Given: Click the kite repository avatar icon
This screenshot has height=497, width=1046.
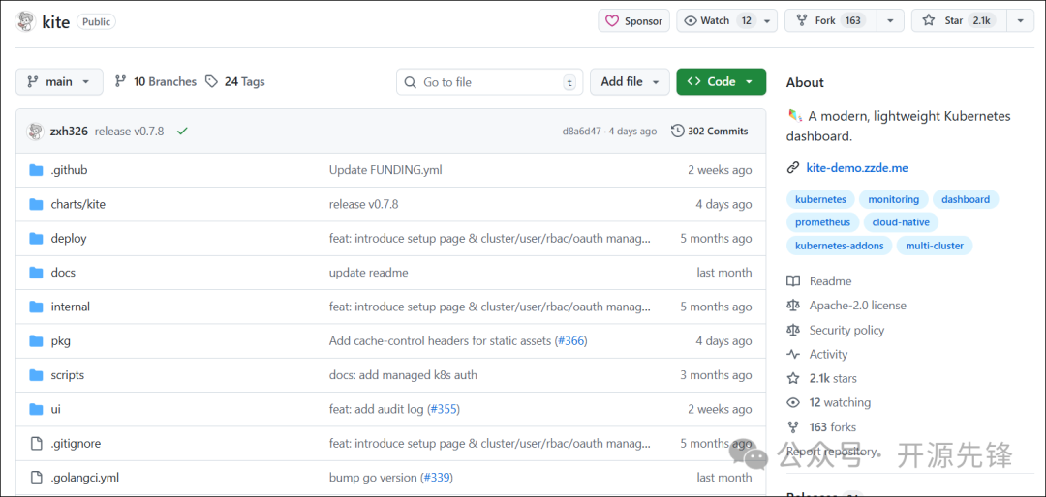Looking at the screenshot, I should click(x=25, y=21).
